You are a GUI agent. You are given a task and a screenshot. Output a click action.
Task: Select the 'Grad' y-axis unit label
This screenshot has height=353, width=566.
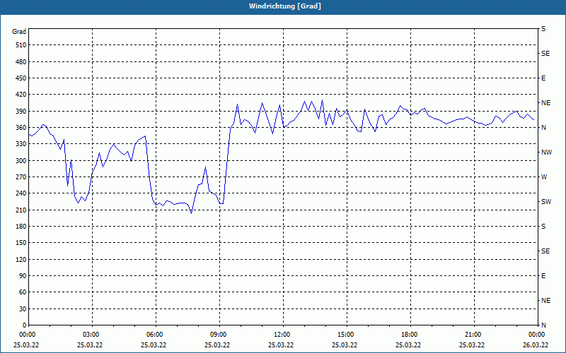pos(19,32)
